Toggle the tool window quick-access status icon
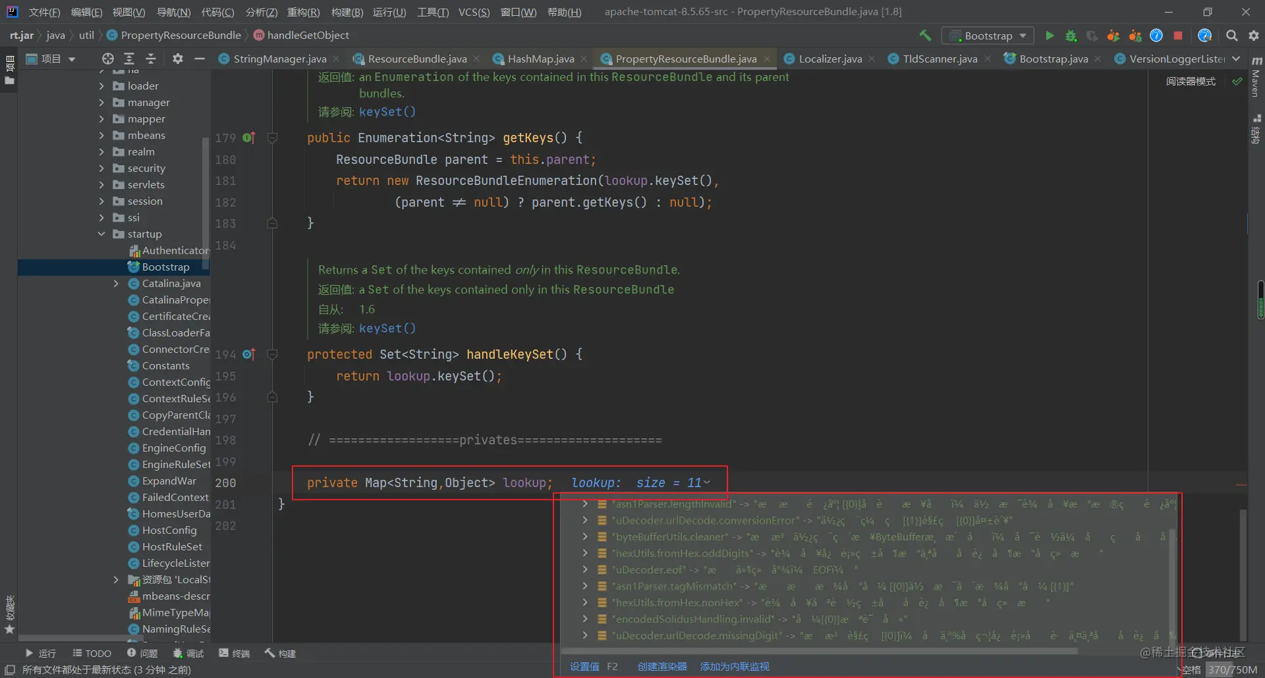Image resolution: width=1265 pixels, height=678 pixels. coord(10,669)
